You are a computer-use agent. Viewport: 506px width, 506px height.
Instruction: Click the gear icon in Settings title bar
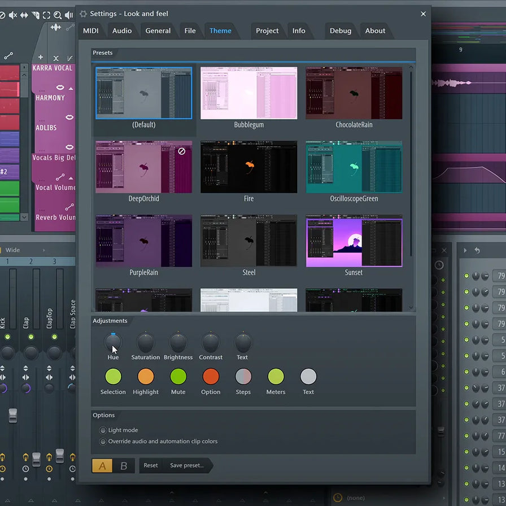point(83,14)
